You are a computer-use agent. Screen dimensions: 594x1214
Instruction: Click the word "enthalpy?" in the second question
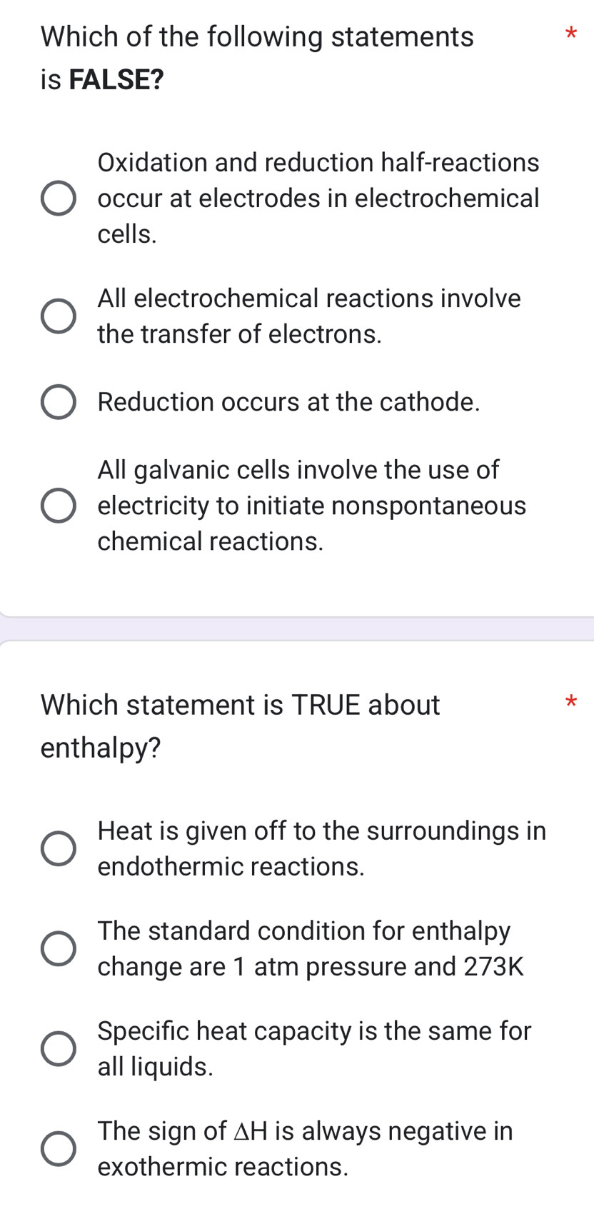100,748
